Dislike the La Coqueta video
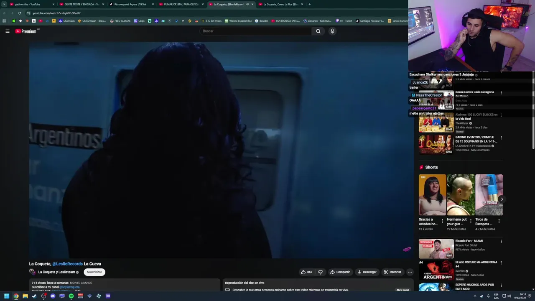This screenshot has width=535, height=301. (321, 272)
